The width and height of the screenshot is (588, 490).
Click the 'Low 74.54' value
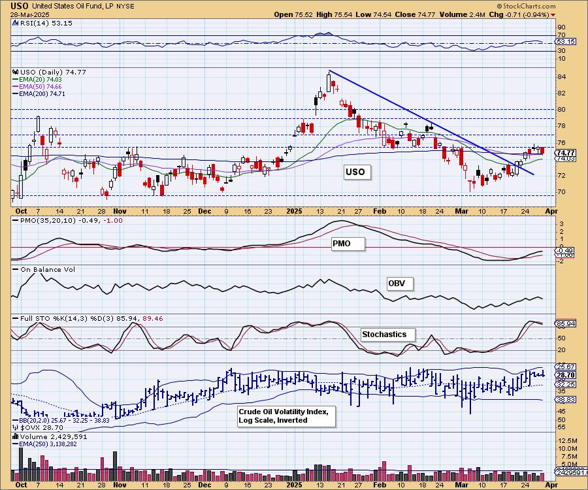[x=373, y=14]
